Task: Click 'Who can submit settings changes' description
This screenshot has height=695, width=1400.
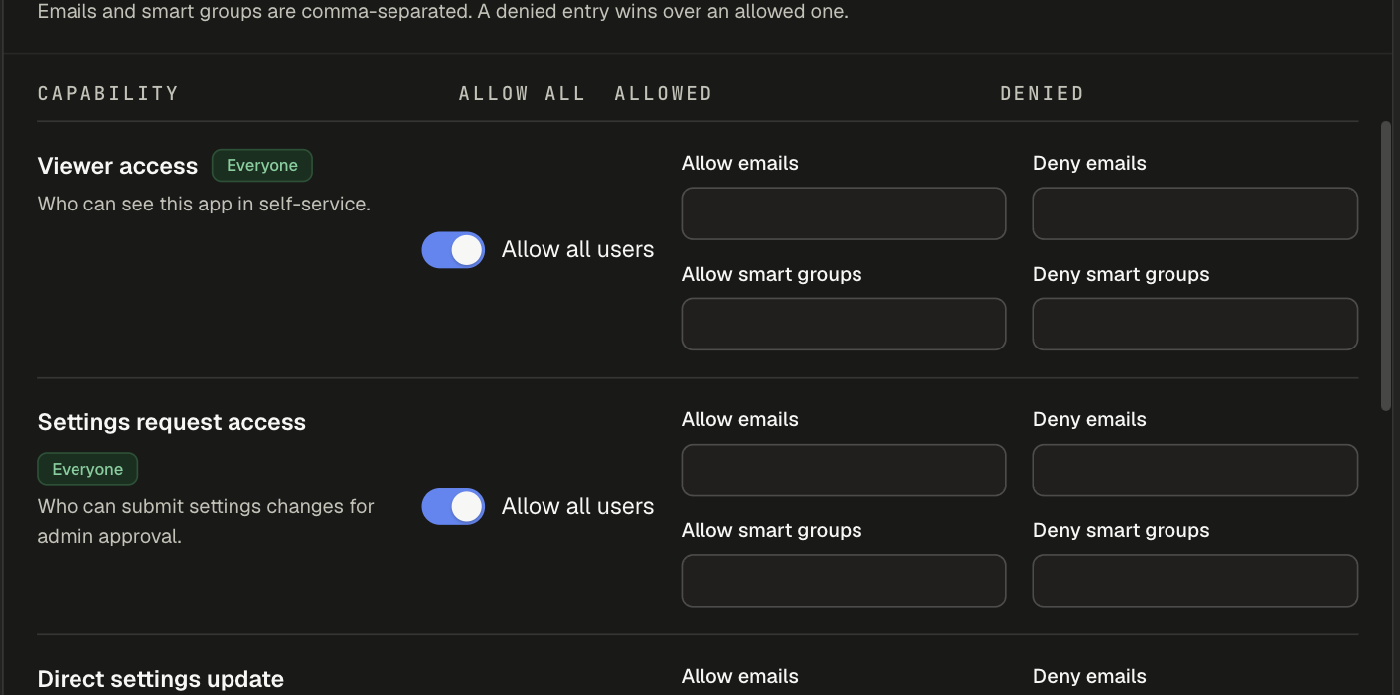Action: click(206, 521)
